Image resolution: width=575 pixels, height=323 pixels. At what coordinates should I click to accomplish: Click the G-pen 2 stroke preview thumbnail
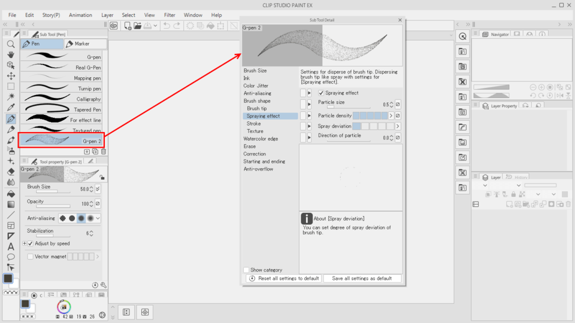click(47, 141)
